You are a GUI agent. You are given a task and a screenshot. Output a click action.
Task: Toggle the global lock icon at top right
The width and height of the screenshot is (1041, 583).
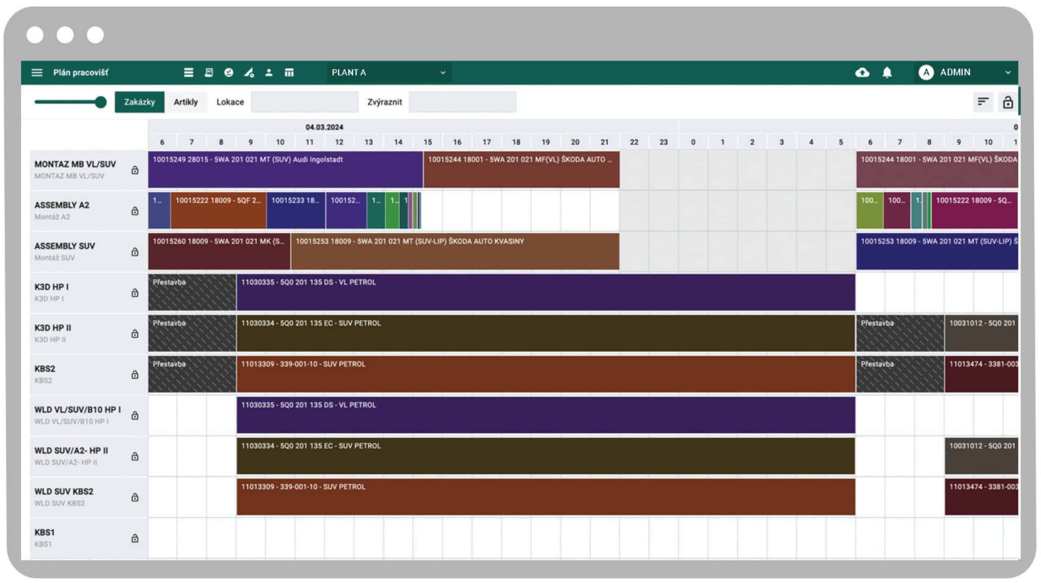pos(1008,102)
